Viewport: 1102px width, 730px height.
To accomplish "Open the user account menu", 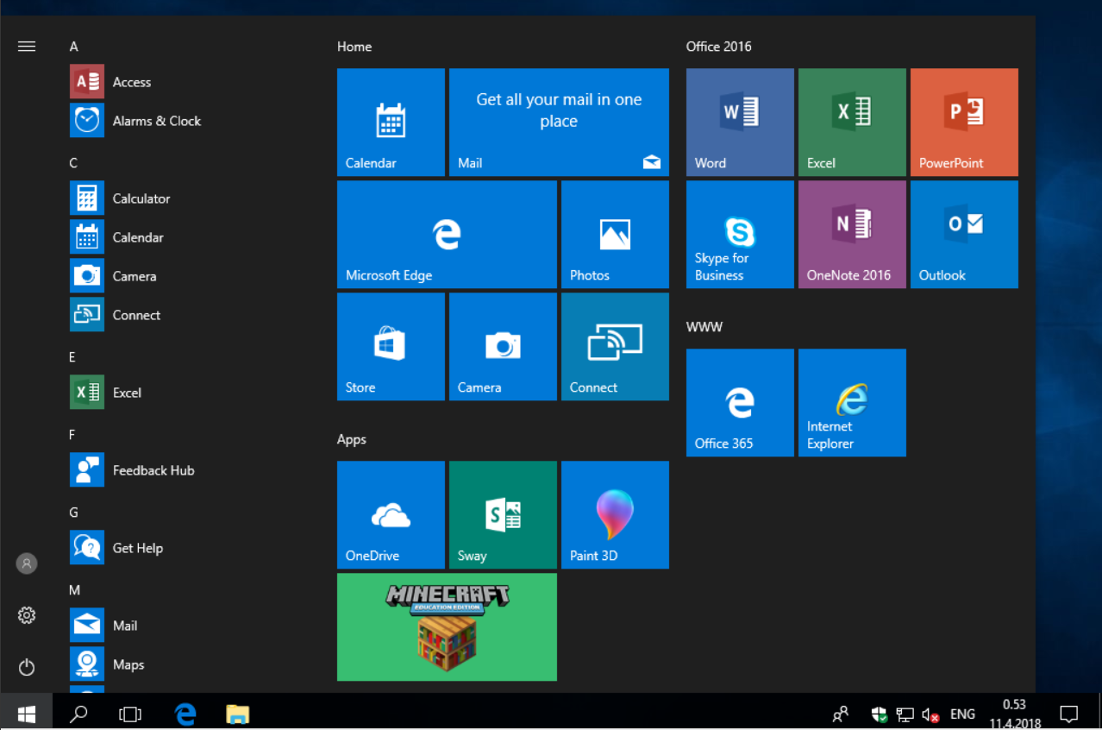I will (27, 563).
